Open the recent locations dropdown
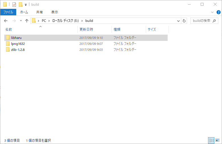 (x=21, y=21)
